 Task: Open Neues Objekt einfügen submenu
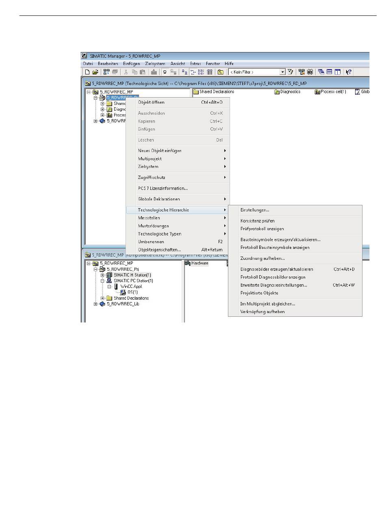[178, 151]
